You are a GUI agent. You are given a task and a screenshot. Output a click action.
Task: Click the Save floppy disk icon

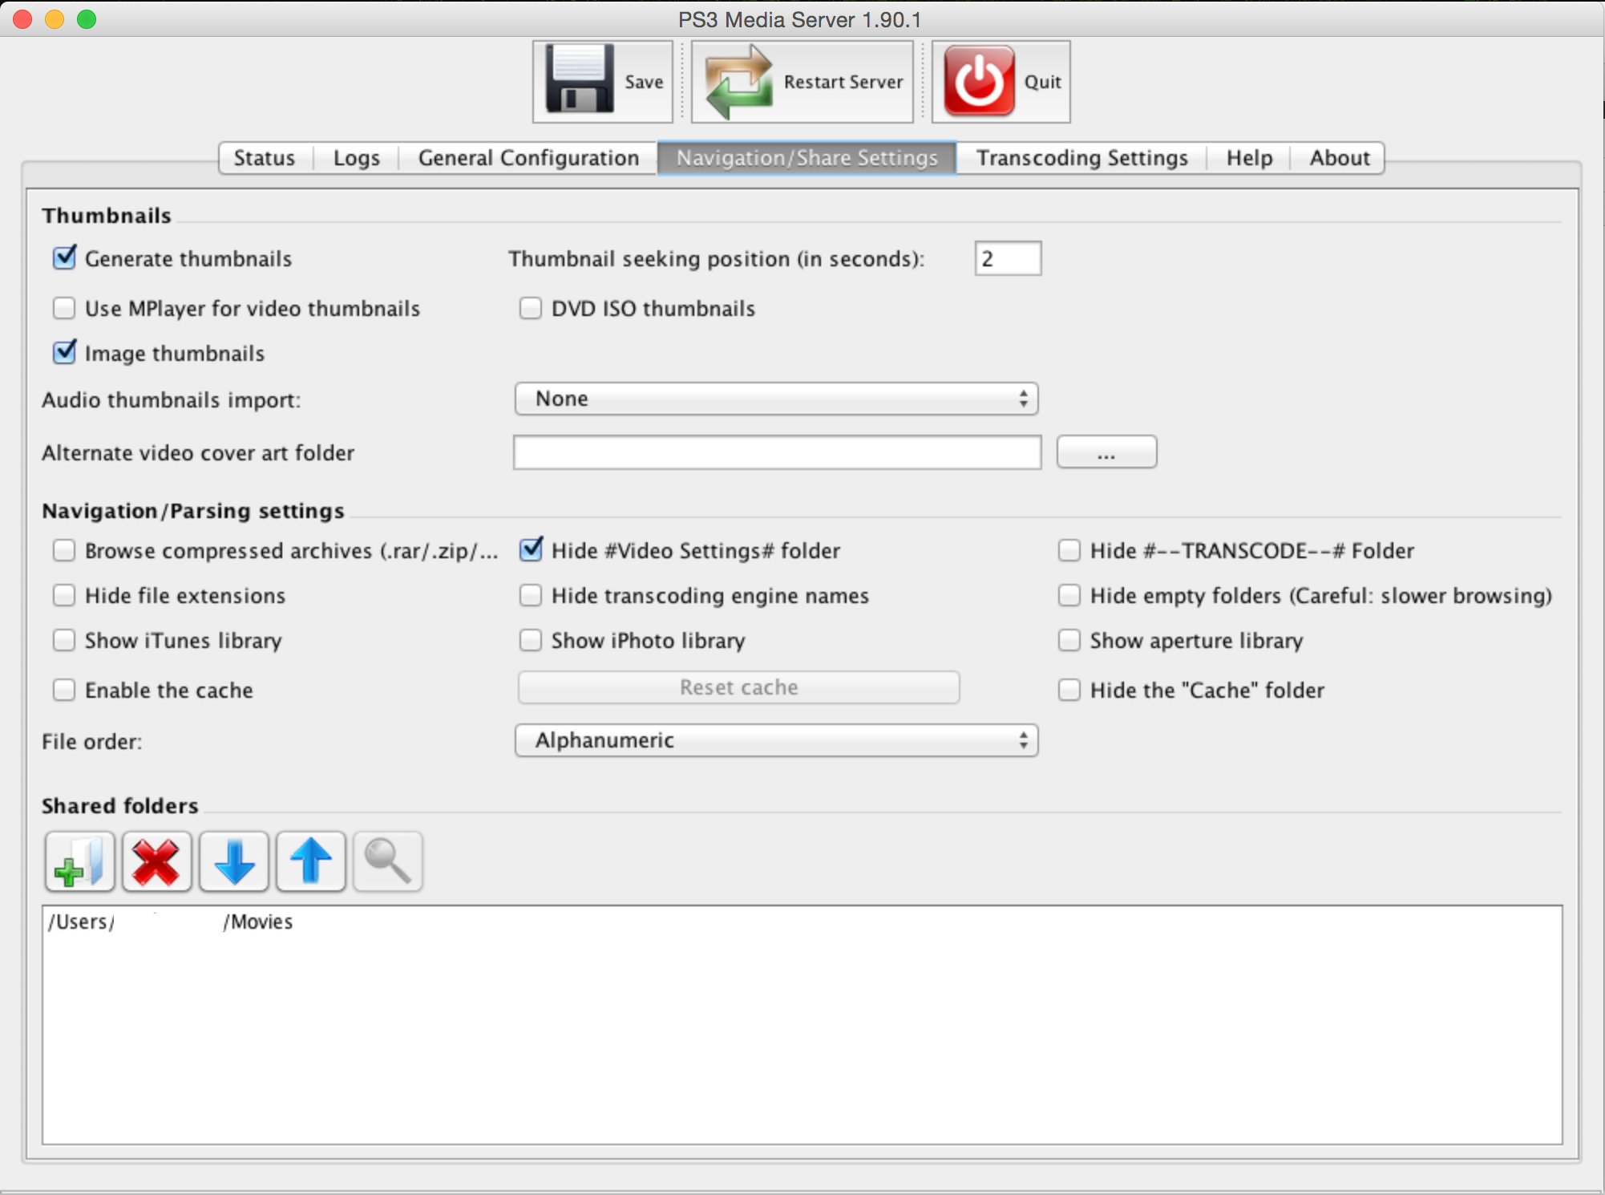click(580, 79)
